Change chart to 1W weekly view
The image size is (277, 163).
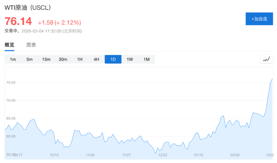[x=130, y=59]
